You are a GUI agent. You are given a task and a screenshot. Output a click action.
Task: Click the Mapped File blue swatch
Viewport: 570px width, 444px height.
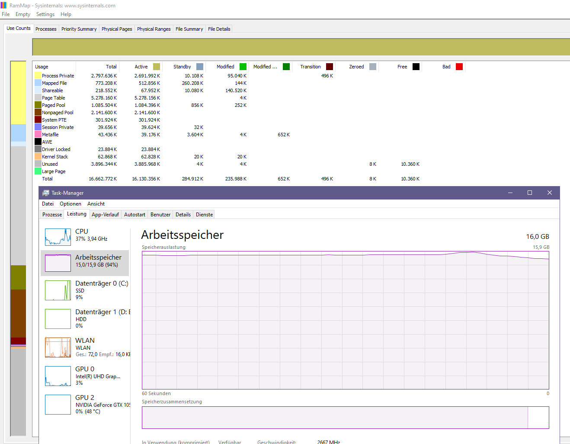point(38,83)
